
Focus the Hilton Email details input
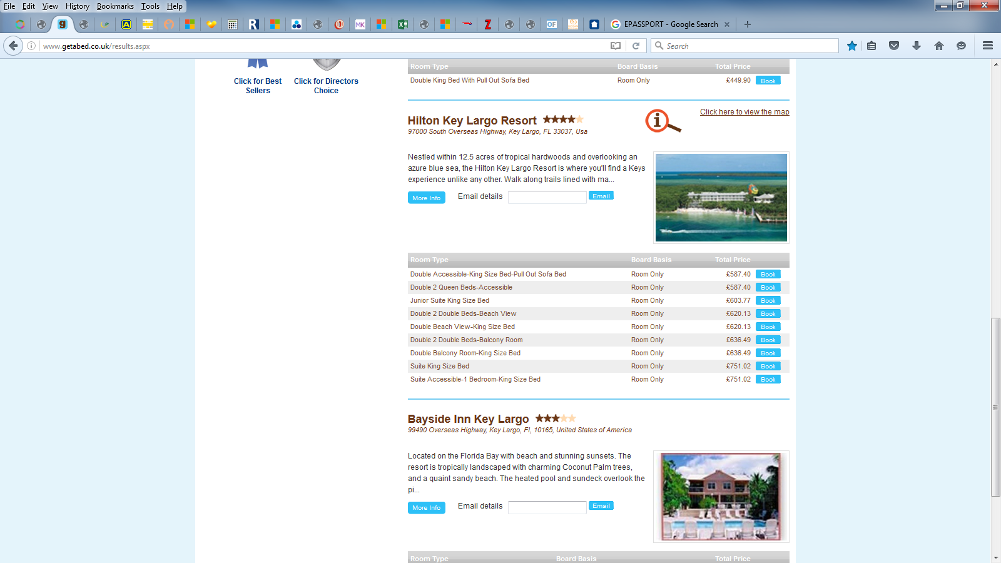pos(547,197)
